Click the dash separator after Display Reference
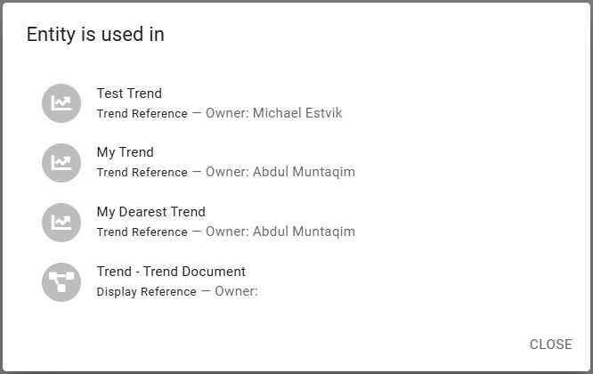This screenshot has height=374, width=593. pos(206,291)
